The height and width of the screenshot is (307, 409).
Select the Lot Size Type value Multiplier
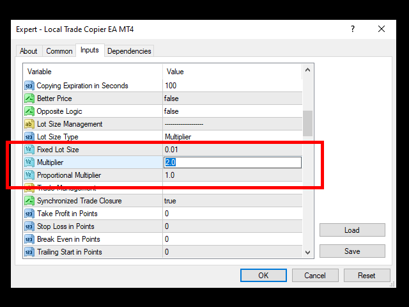178,137
